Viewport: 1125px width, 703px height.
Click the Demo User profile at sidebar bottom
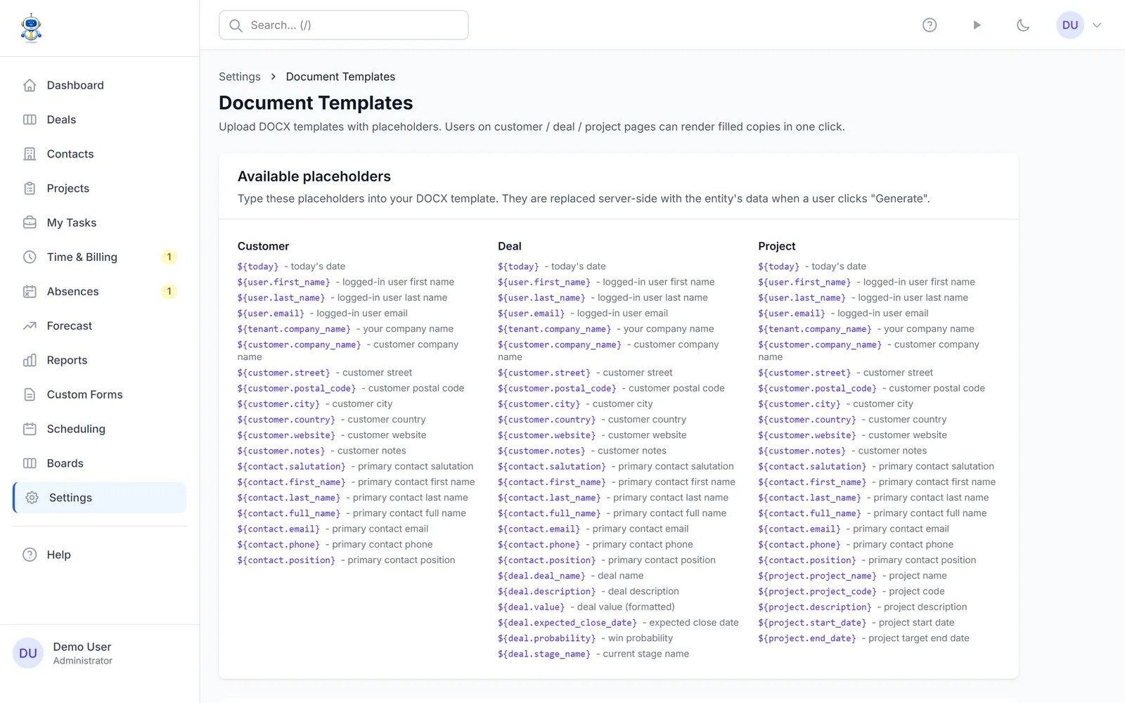pyautogui.click(x=100, y=653)
